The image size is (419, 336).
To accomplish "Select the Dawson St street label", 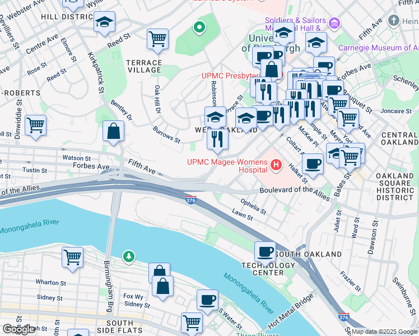I will (373, 237).
